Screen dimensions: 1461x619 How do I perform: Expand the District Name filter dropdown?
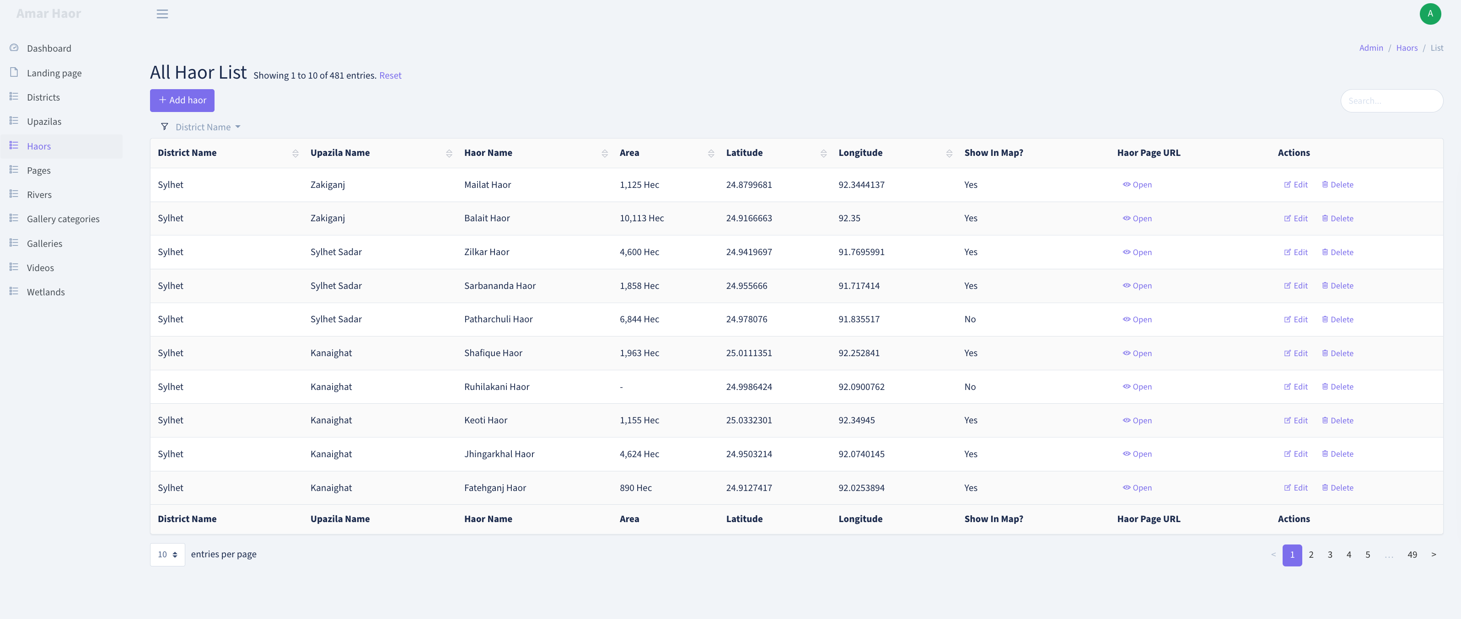click(x=207, y=127)
